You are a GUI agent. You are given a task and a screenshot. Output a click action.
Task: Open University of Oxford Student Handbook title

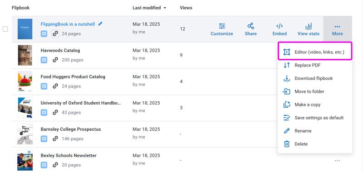(81, 103)
